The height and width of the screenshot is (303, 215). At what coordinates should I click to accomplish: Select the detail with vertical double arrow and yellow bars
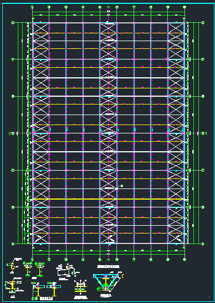80,286
